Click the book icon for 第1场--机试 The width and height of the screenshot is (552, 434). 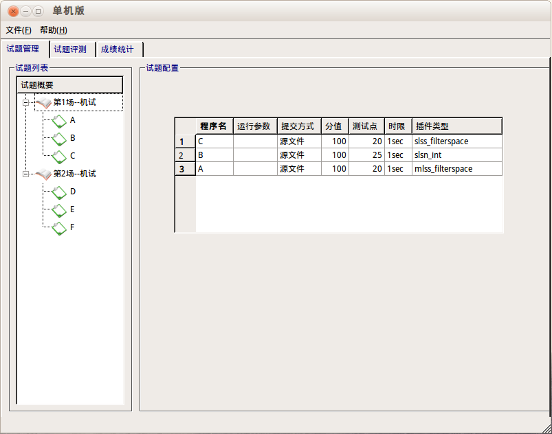point(43,103)
